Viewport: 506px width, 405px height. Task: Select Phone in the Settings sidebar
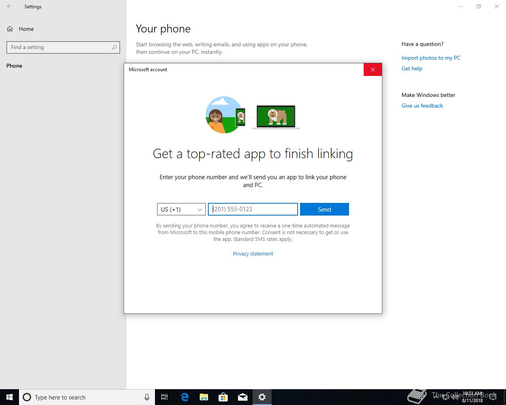click(14, 66)
